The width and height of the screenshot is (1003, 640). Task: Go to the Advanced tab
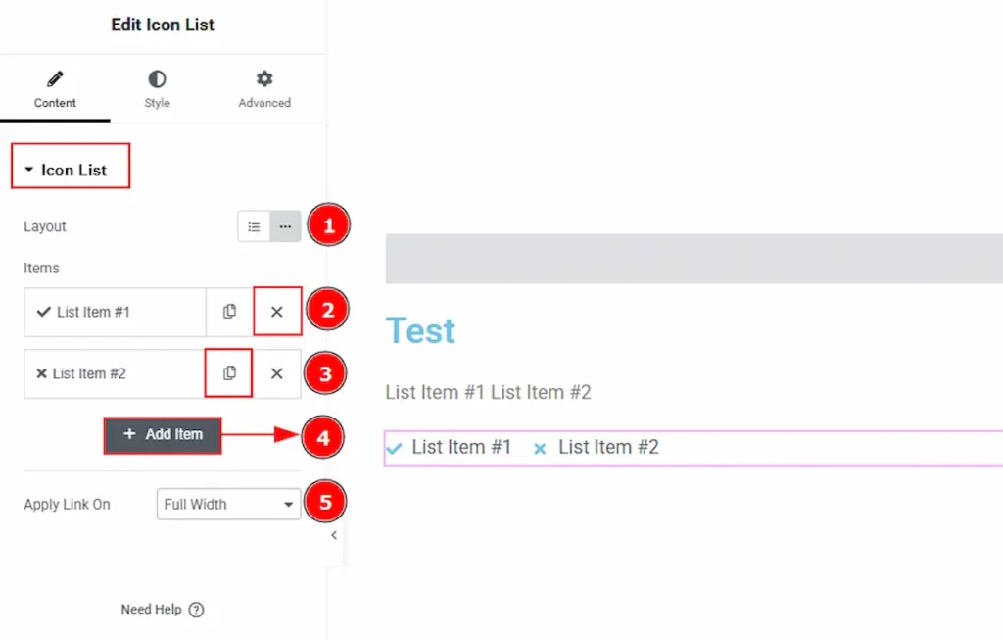click(x=264, y=89)
